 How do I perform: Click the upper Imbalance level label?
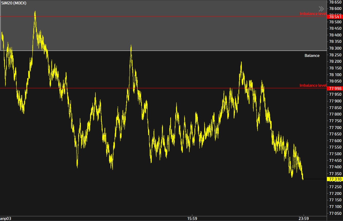pos(313,14)
